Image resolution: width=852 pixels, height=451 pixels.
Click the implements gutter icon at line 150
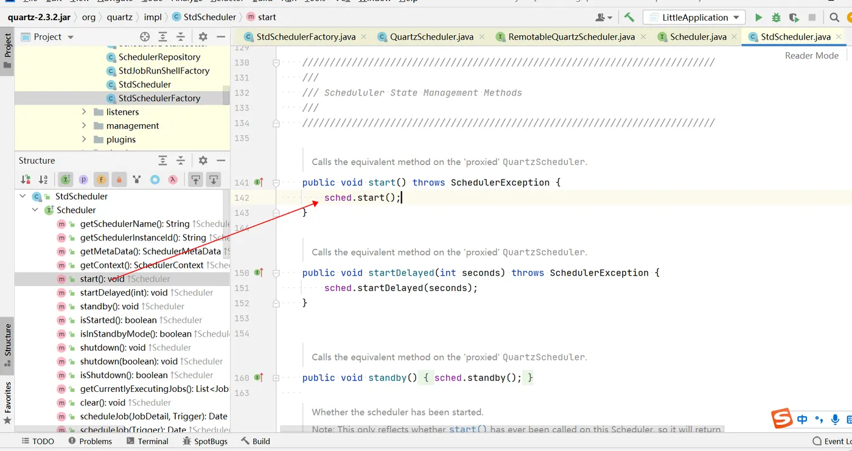(259, 273)
